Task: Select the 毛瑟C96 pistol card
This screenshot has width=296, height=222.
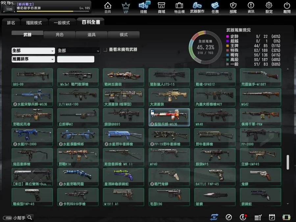Action: point(169,197)
